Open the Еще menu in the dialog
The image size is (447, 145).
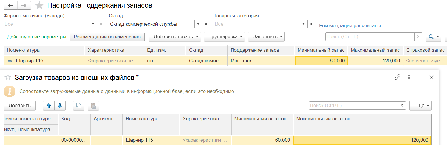420,106
